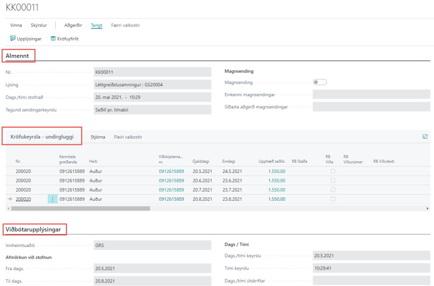Check RB Villa box for 20.7.2021 row
The height and width of the screenshot is (286, 434).
pyautogui.click(x=333, y=190)
